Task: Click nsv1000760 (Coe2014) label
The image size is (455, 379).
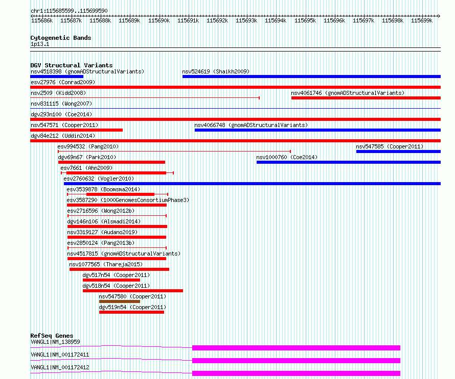Action: pyautogui.click(x=287, y=157)
